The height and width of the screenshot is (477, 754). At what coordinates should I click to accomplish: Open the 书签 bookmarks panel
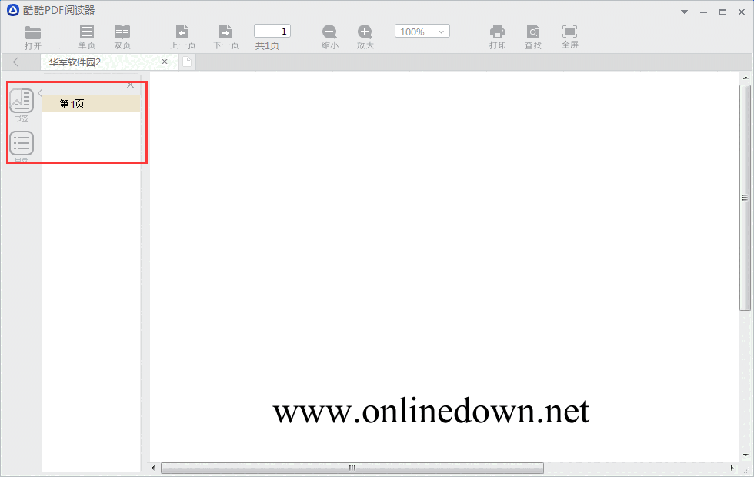pyautogui.click(x=22, y=105)
